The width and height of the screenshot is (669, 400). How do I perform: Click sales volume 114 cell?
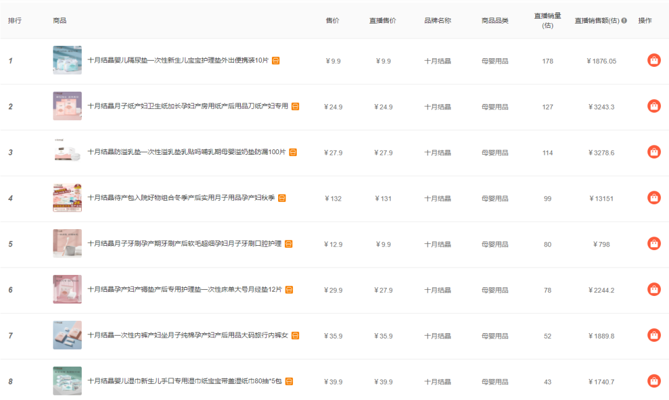click(548, 153)
